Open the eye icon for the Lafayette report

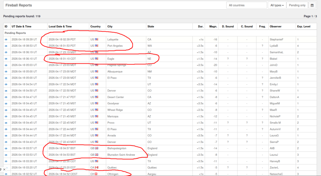(x=6, y=40)
